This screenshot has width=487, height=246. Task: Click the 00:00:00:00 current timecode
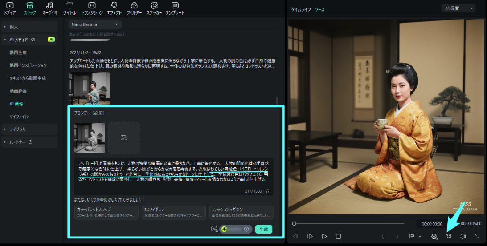(x=432, y=224)
